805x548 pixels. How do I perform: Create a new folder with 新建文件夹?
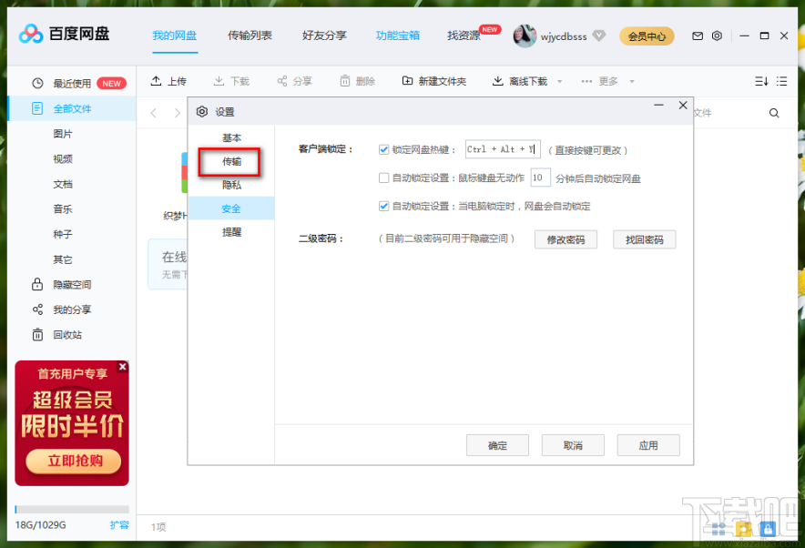433,81
